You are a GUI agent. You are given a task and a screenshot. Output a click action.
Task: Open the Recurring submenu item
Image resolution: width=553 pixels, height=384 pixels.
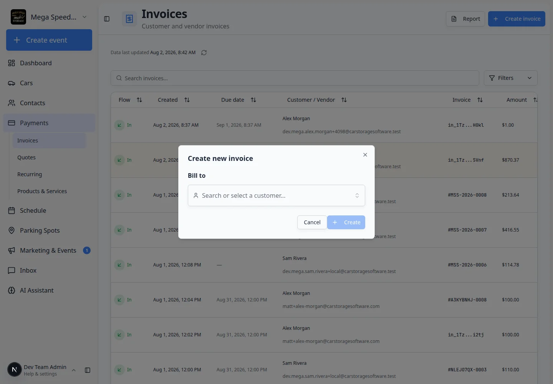[x=49, y=174]
